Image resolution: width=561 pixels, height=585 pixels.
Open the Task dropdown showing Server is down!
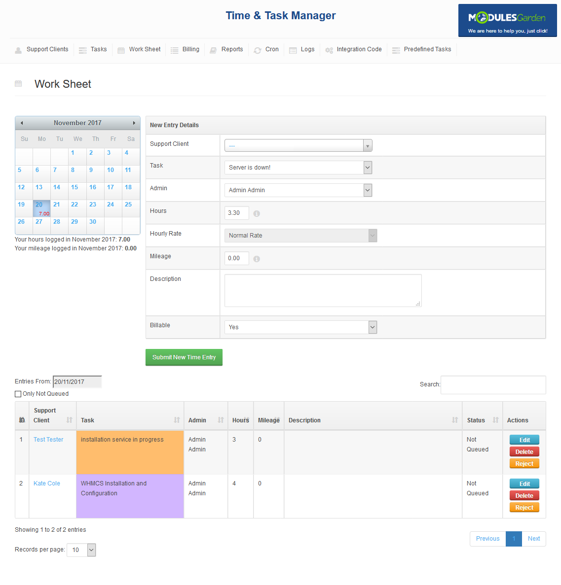tap(299, 168)
